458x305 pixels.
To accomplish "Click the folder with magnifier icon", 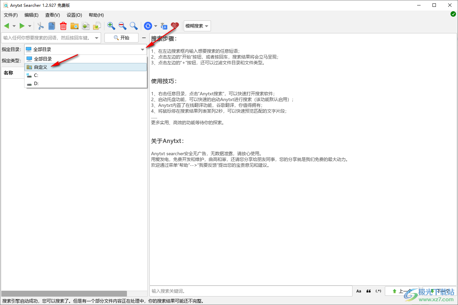I will (x=75, y=26).
